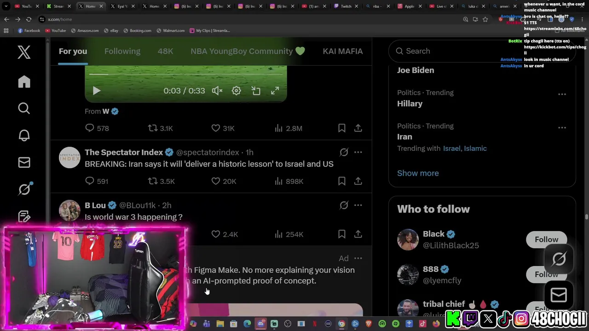Bookmark The Spectator Index post
This screenshot has height=331, width=589.
(341, 181)
